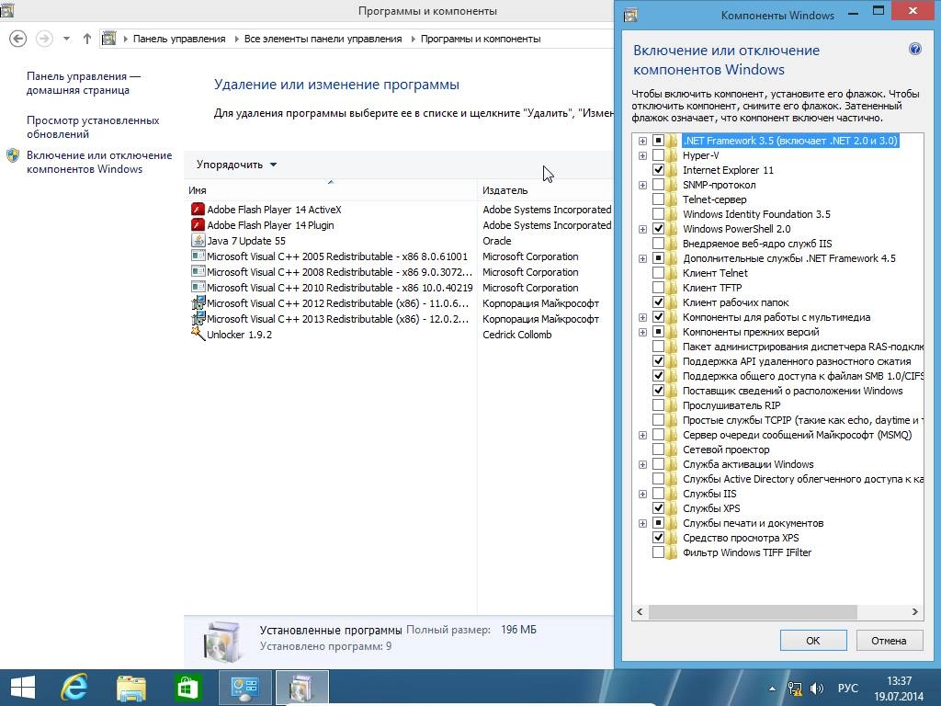Enable Клиент Telnet checkbox

(x=658, y=272)
